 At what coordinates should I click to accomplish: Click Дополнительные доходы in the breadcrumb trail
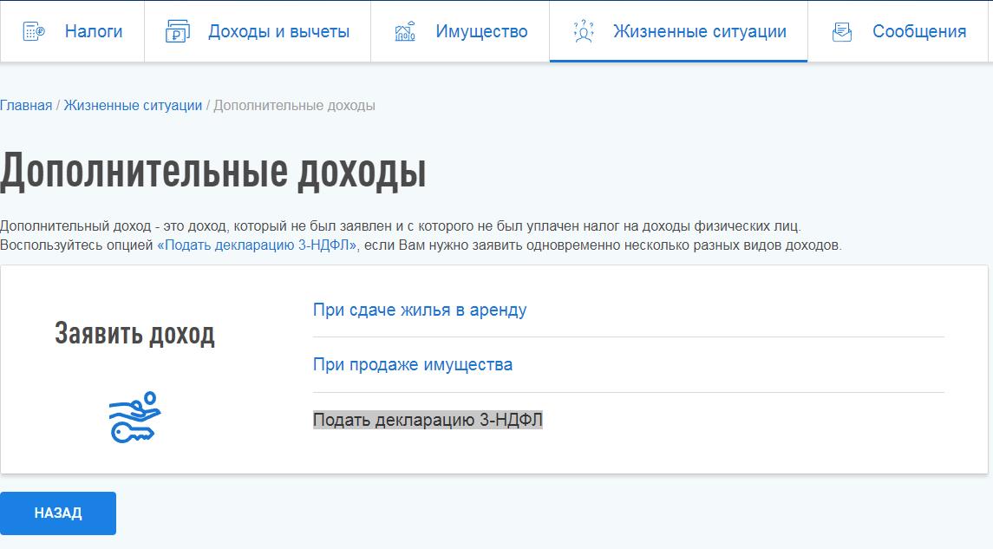point(294,106)
